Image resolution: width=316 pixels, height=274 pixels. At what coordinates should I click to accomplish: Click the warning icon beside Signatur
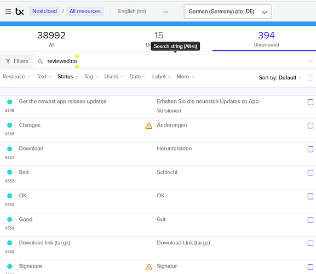tap(149, 267)
